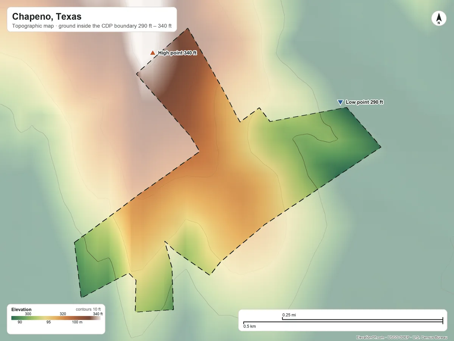Click the 'Elevation' legend heading
Screen dimensions: 454x341
coord(22,310)
